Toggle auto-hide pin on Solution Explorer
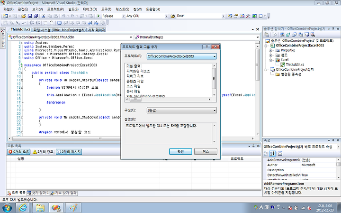Screen dimensions: 341x213 pyautogui.click(x=333, y=29)
